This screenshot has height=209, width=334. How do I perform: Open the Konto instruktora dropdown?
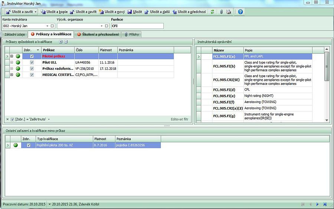[47, 26]
